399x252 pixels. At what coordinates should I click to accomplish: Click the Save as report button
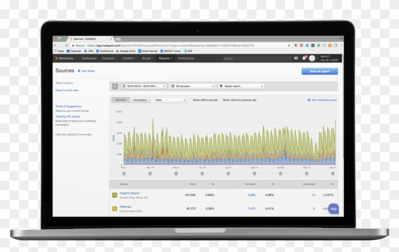[x=320, y=71]
